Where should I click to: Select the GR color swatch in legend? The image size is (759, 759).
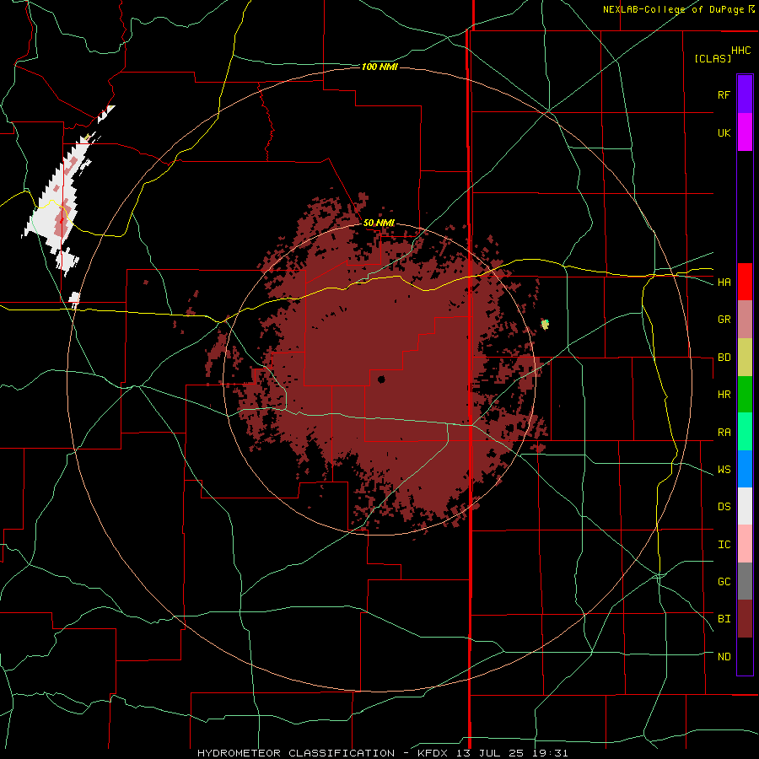pos(745,320)
